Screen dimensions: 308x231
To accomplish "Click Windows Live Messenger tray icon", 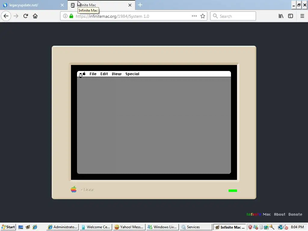I will click(x=256, y=227).
